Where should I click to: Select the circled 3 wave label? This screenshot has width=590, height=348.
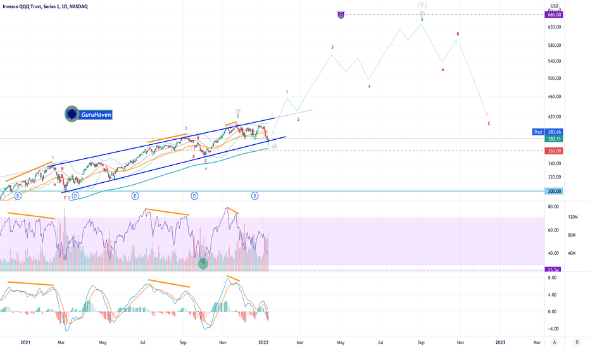238,112
